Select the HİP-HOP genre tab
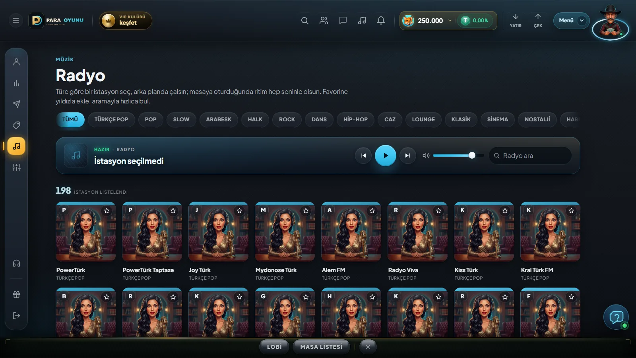Screen dimensions: 636x358 point(356,119)
